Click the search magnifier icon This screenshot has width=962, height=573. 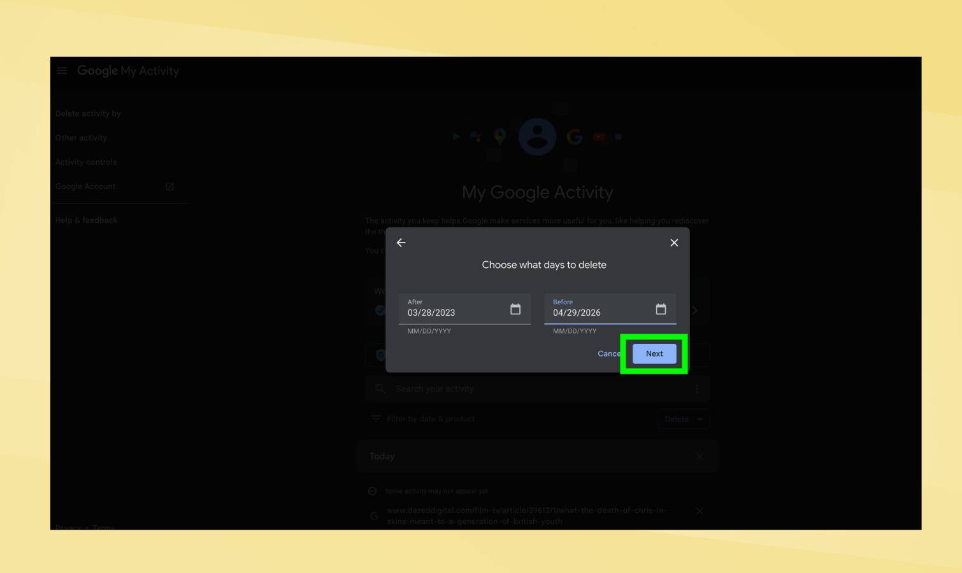click(380, 388)
